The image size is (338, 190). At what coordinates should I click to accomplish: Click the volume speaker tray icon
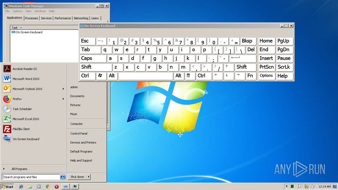pos(313,187)
